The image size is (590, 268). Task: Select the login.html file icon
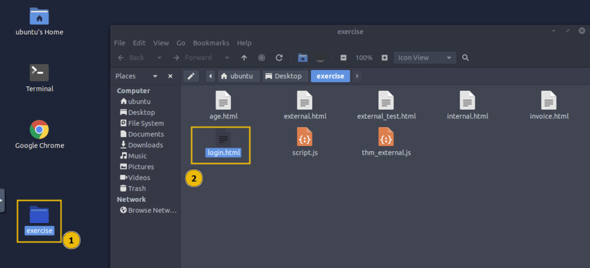(223, 137)
